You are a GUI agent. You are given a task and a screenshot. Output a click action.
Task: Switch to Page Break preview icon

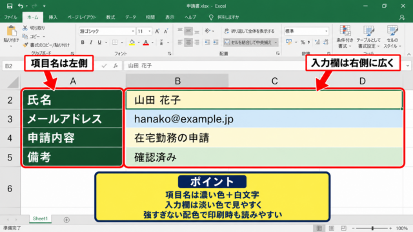pos(344,228)
